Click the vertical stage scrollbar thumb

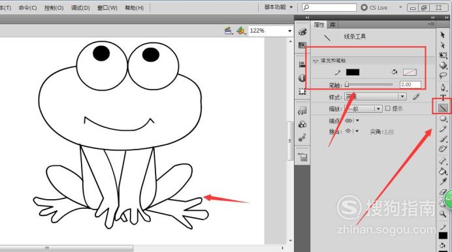click(290, 141)
